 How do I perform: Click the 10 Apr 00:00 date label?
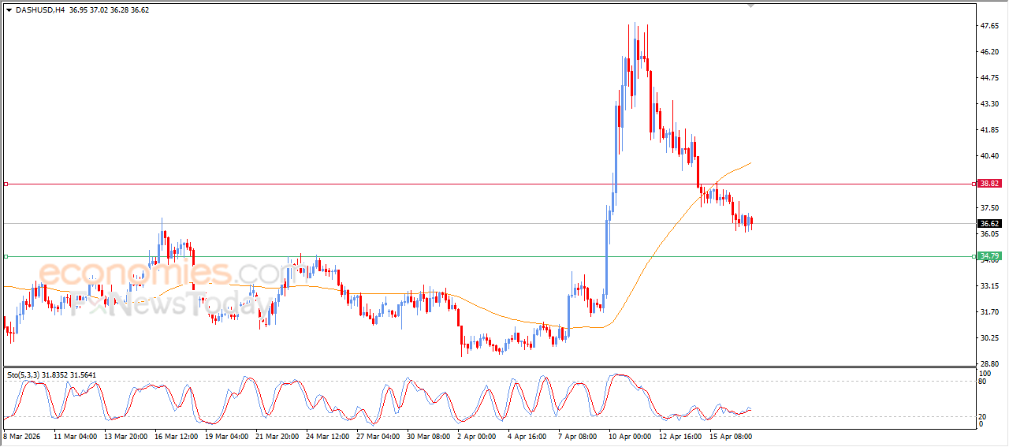(631, 435)
